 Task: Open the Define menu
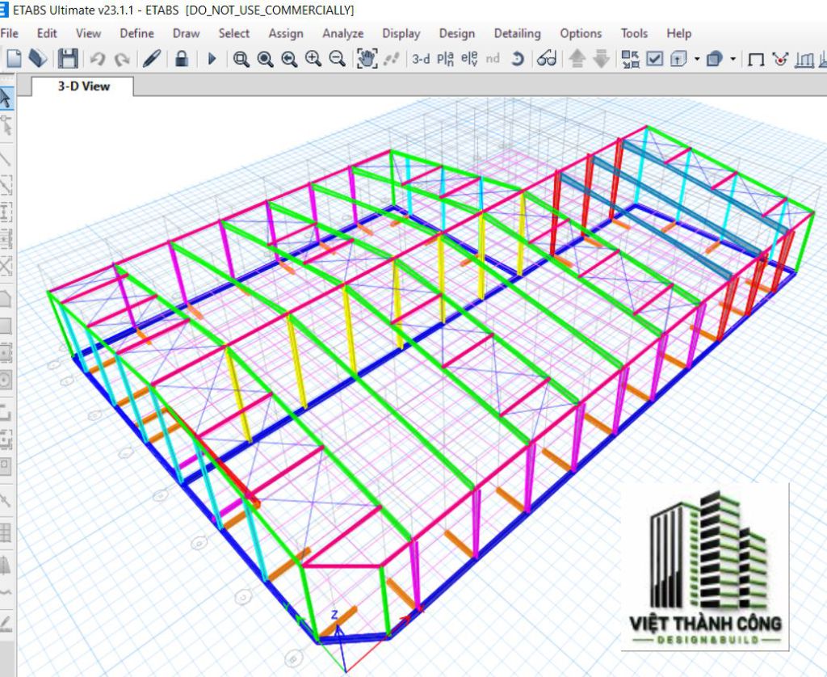pos(137,33)
